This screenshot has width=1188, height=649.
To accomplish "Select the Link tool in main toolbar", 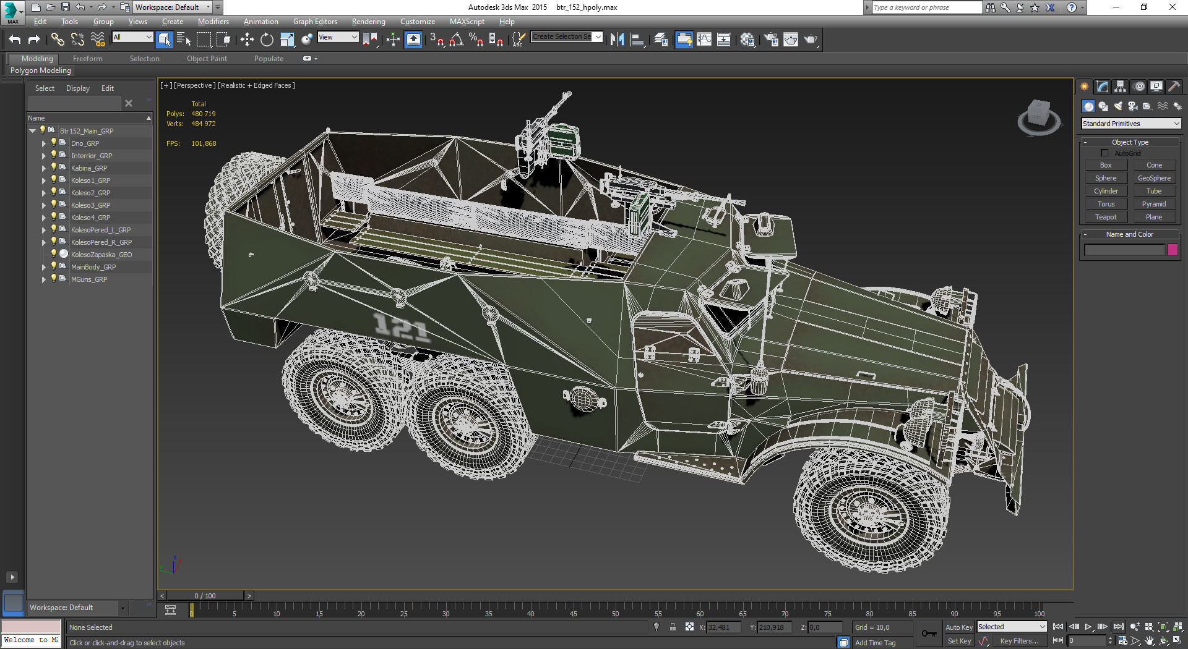I will pyautogui.click(x=58, y=40).
